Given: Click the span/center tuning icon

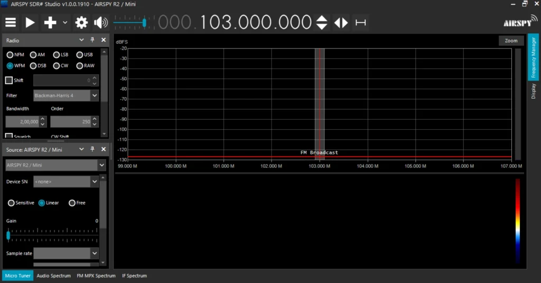Looking at the screenshot, I should pos(360,23).
